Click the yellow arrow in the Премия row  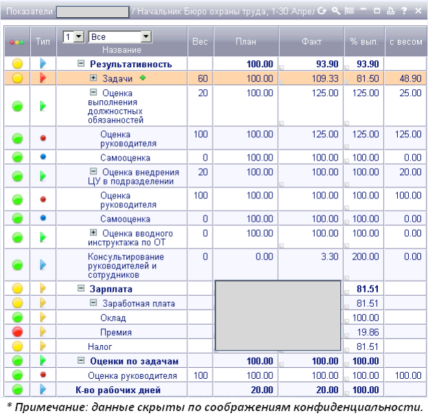click(43, 331)
